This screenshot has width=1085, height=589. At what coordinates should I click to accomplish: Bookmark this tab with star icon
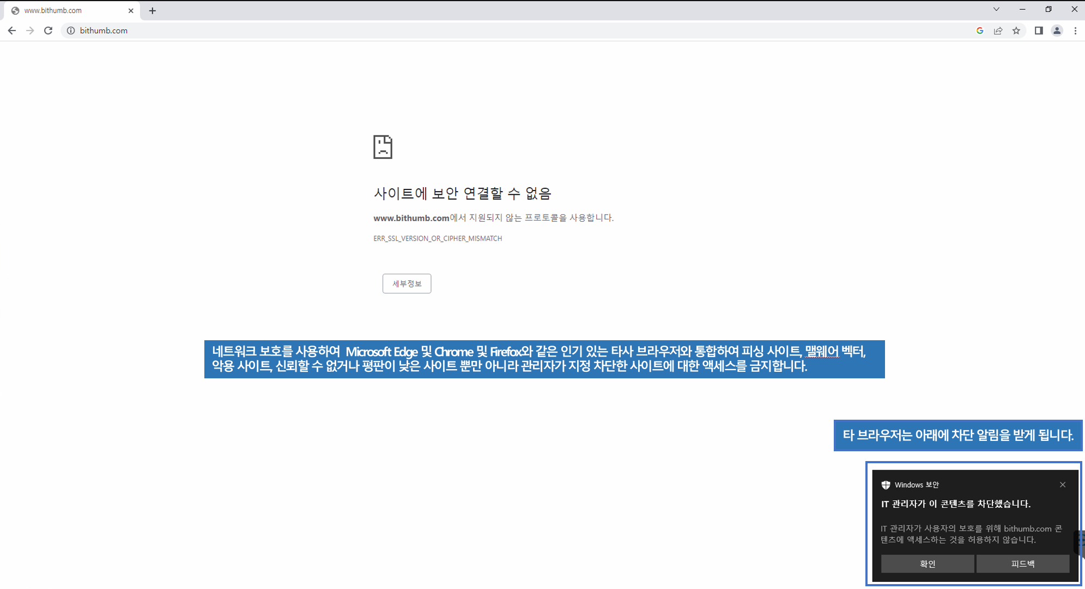coord(1016,30)
